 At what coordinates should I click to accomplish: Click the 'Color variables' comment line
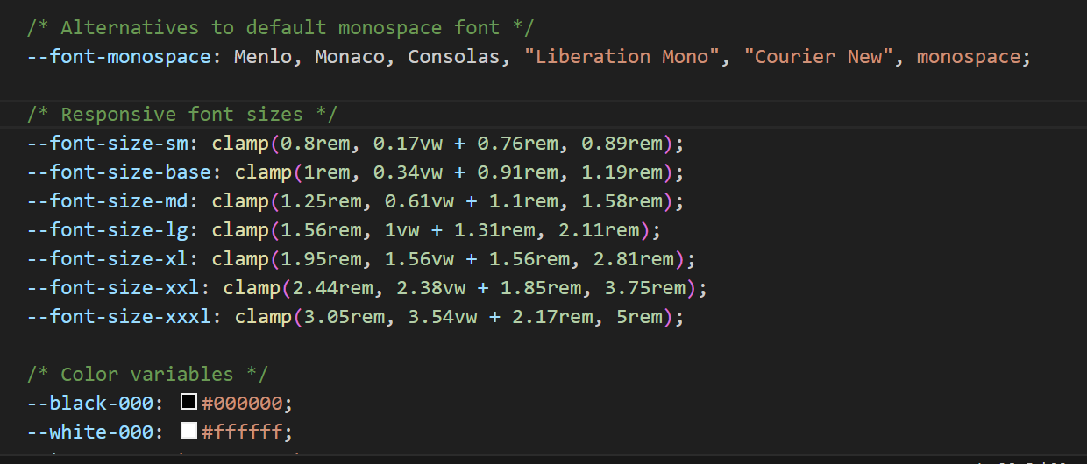pos(147,375)
